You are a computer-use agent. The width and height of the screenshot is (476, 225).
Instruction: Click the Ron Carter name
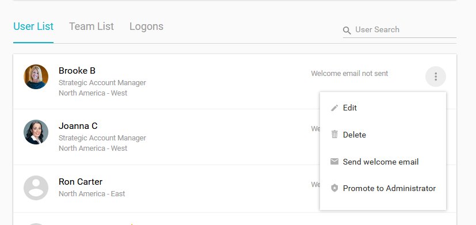[81, 182]
